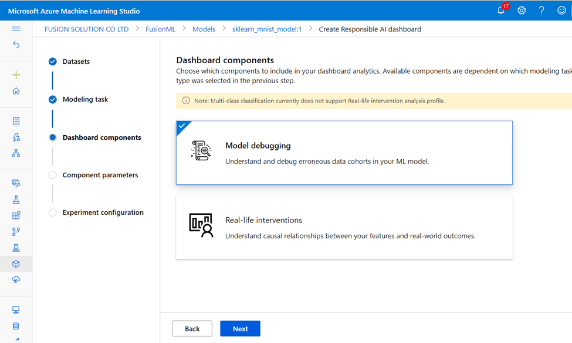The image size is (572, 343).
Task: Open notifications bell with 17 badge
Action: (502, 10)
